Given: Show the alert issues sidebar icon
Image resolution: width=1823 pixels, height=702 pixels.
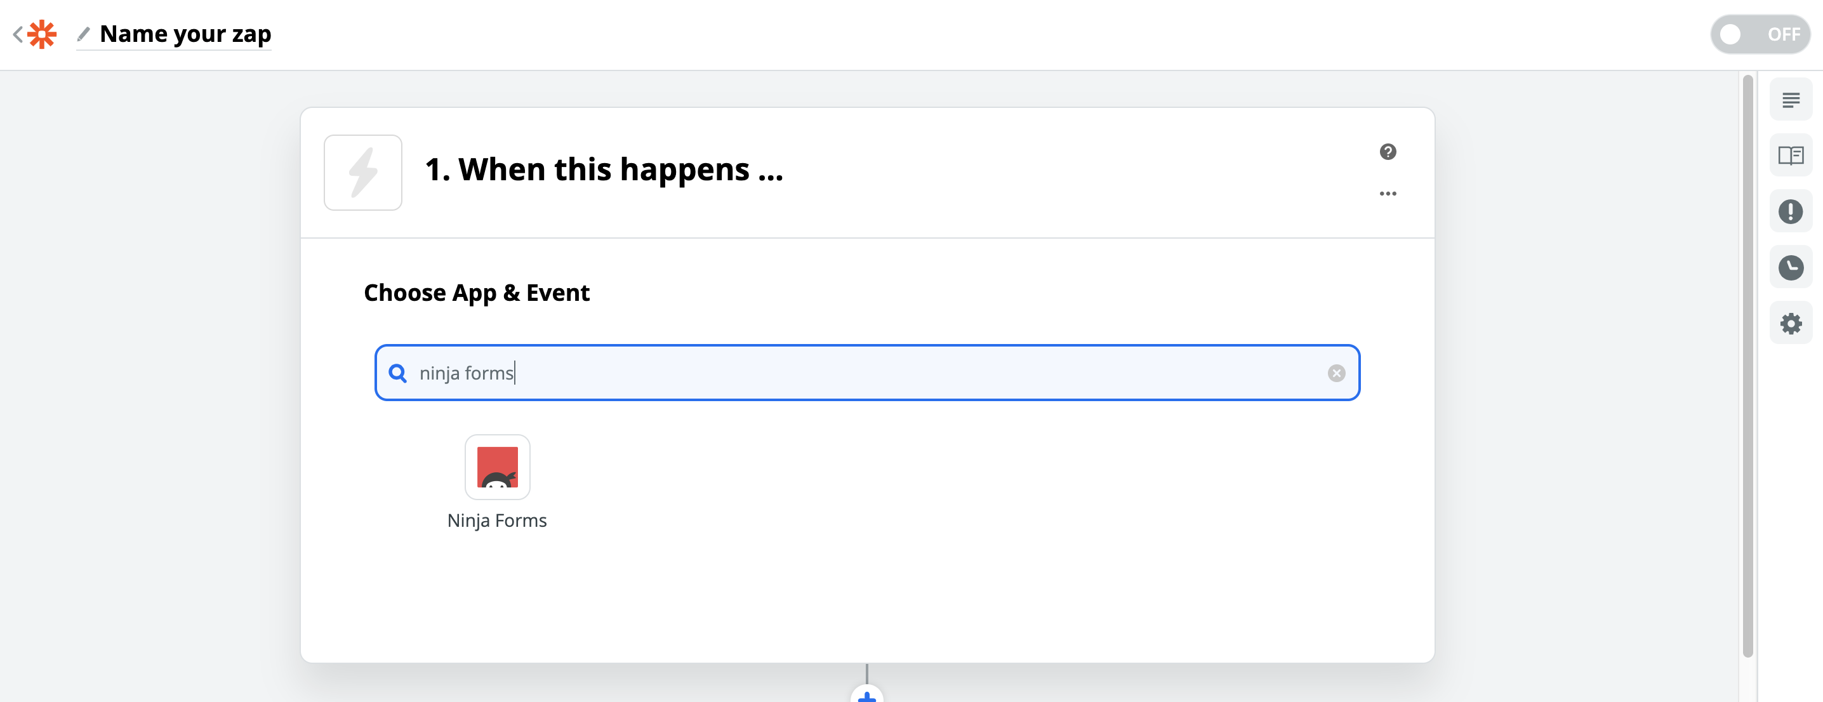Looking at the screenshot, I should tap(1791, 211).
